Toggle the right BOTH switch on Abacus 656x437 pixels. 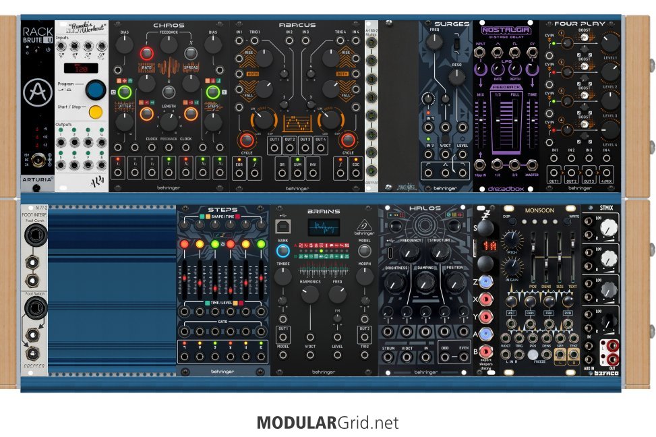click(x=342, y=74)
